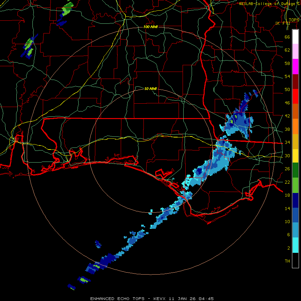Image resolution: width=301 pixels, height=301 pixels.
Task: Click the '26' legend value
Action: tap(287, 169)
